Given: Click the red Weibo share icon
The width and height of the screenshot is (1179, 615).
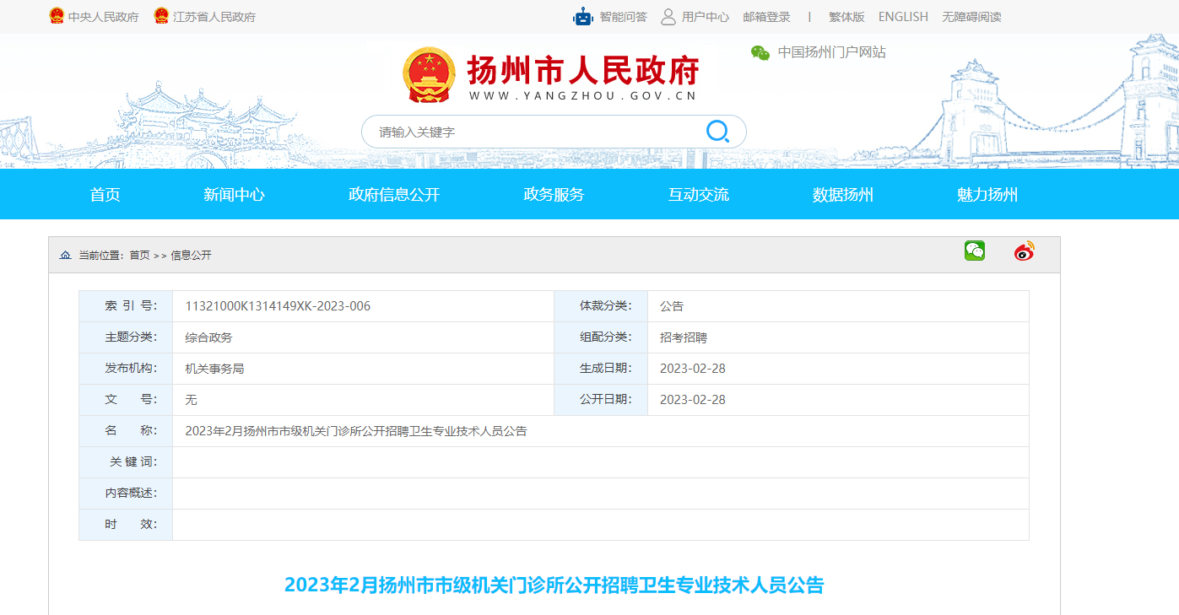Looking at the screenshot, I should point(1024,251).
